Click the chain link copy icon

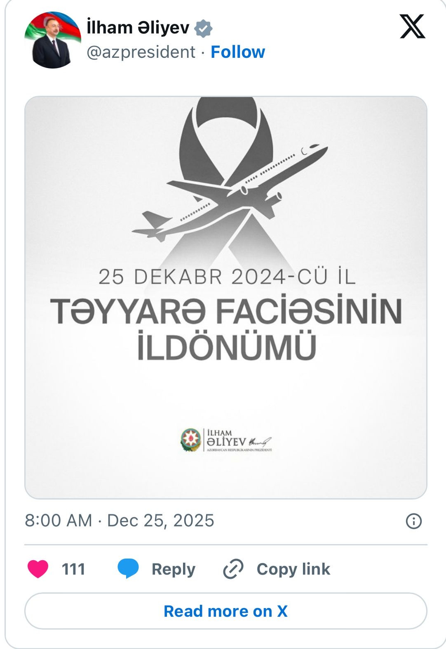point(233,569)
